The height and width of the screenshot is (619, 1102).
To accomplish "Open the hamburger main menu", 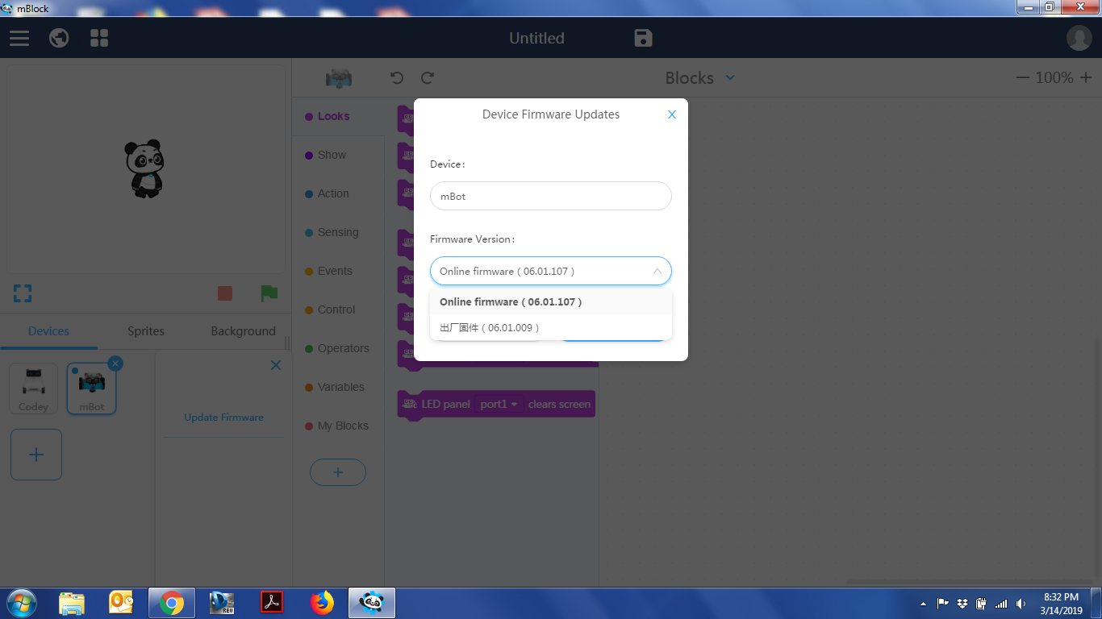I will point(19,38).
